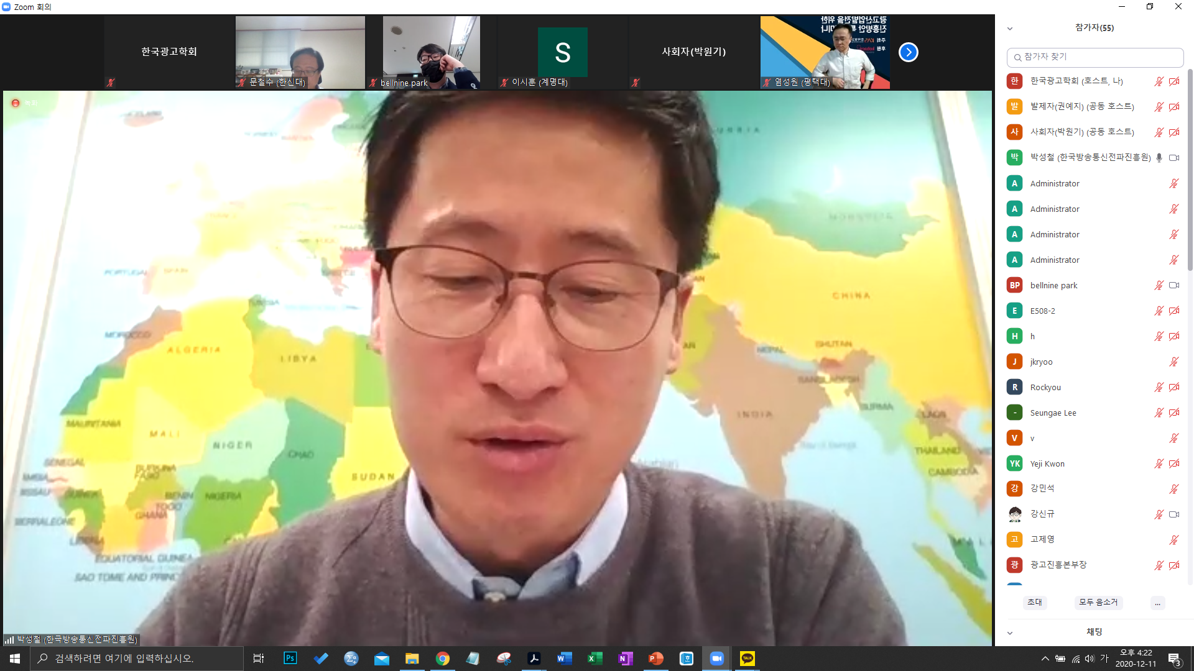The width and height of the screenshot is (1194, 671).
Task: Click the Zoom taskbar icon
Action: tap(717, 659)
